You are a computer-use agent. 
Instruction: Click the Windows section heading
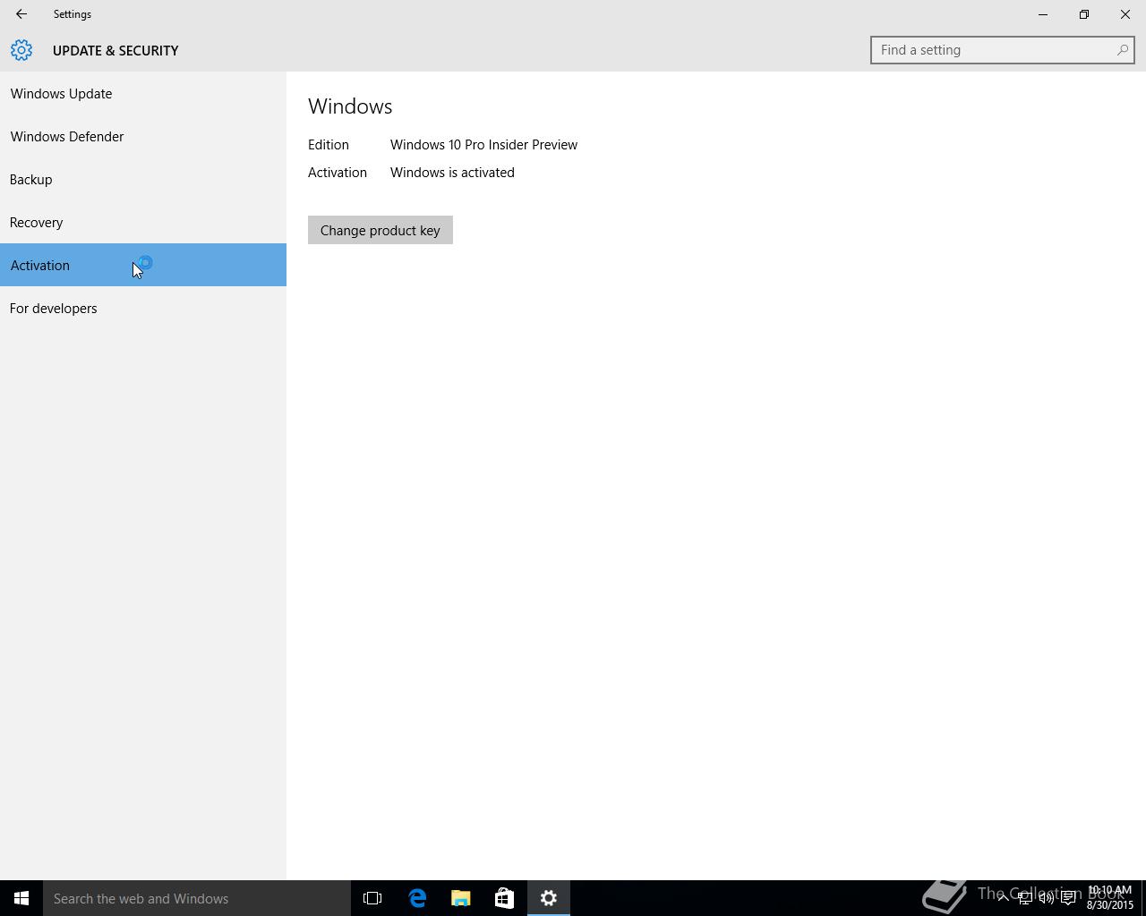click(350, 106)
